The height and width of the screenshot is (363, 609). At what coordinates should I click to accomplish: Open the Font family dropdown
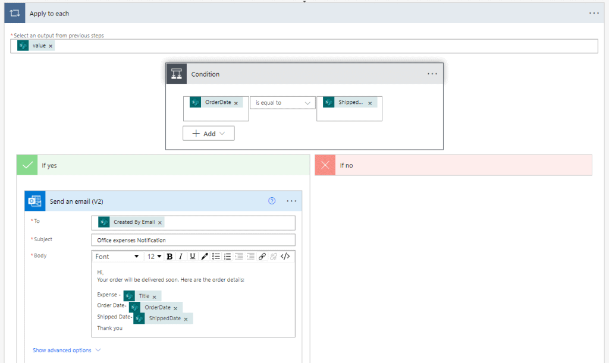(117, 256)
